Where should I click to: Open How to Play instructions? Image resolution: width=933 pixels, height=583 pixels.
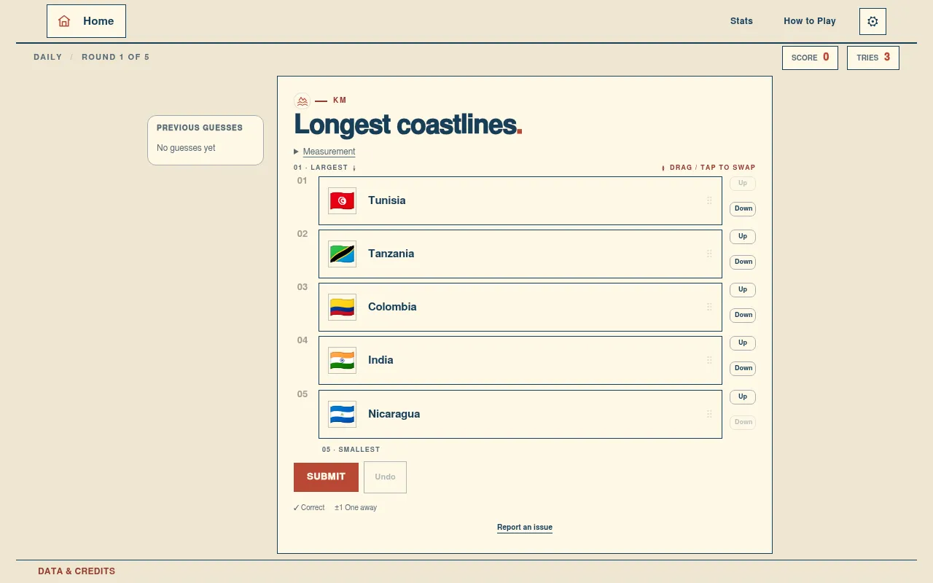(x=810, y=21)
